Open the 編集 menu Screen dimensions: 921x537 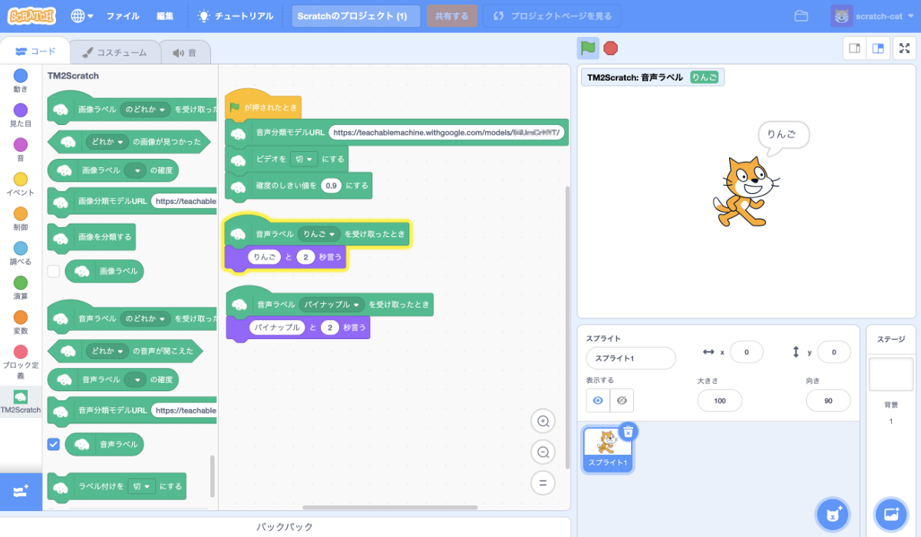[x=165, y=16]
